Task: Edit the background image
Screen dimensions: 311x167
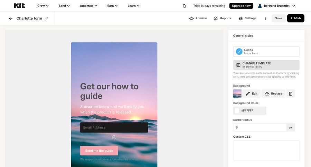Action: pos(252,94)
